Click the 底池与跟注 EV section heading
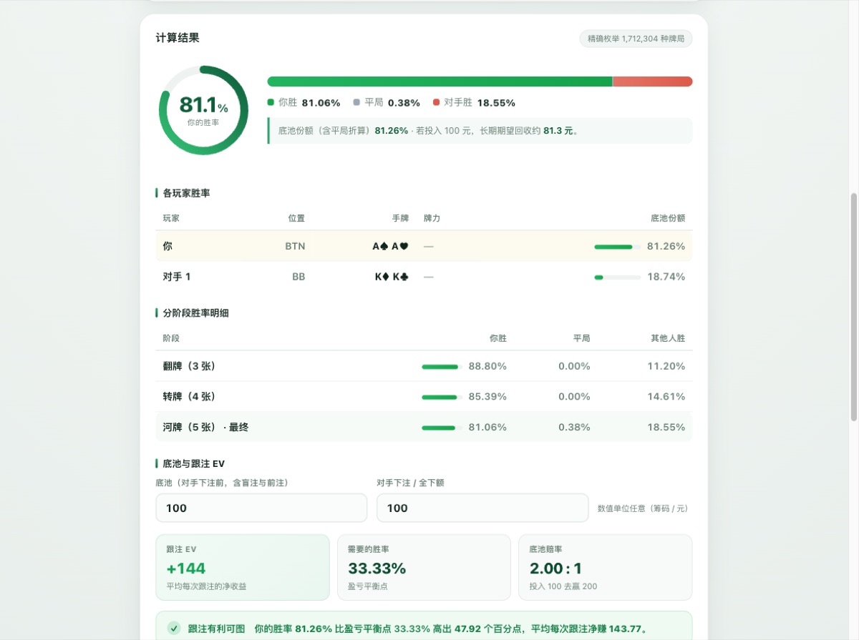This screenshot has width=859, height=640. (x=193, y=463)
